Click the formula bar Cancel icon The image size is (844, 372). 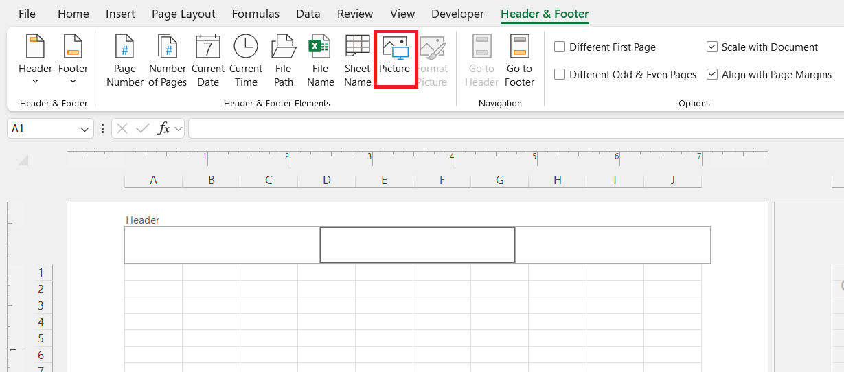[x=122, y=128]
